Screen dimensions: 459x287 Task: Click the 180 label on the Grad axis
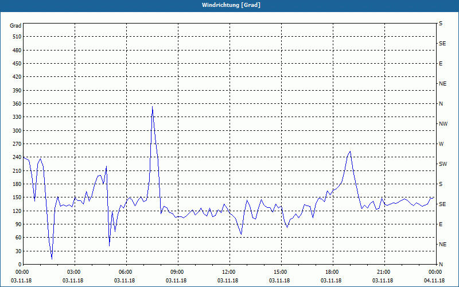tap(17, 184)
